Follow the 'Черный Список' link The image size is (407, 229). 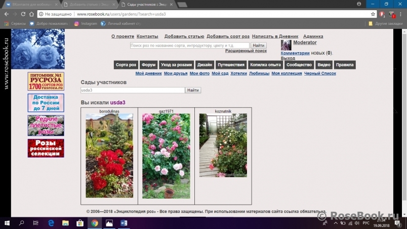(320, 73)
